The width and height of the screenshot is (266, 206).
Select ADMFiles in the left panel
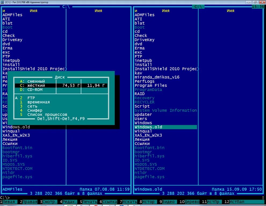[12, 15]
